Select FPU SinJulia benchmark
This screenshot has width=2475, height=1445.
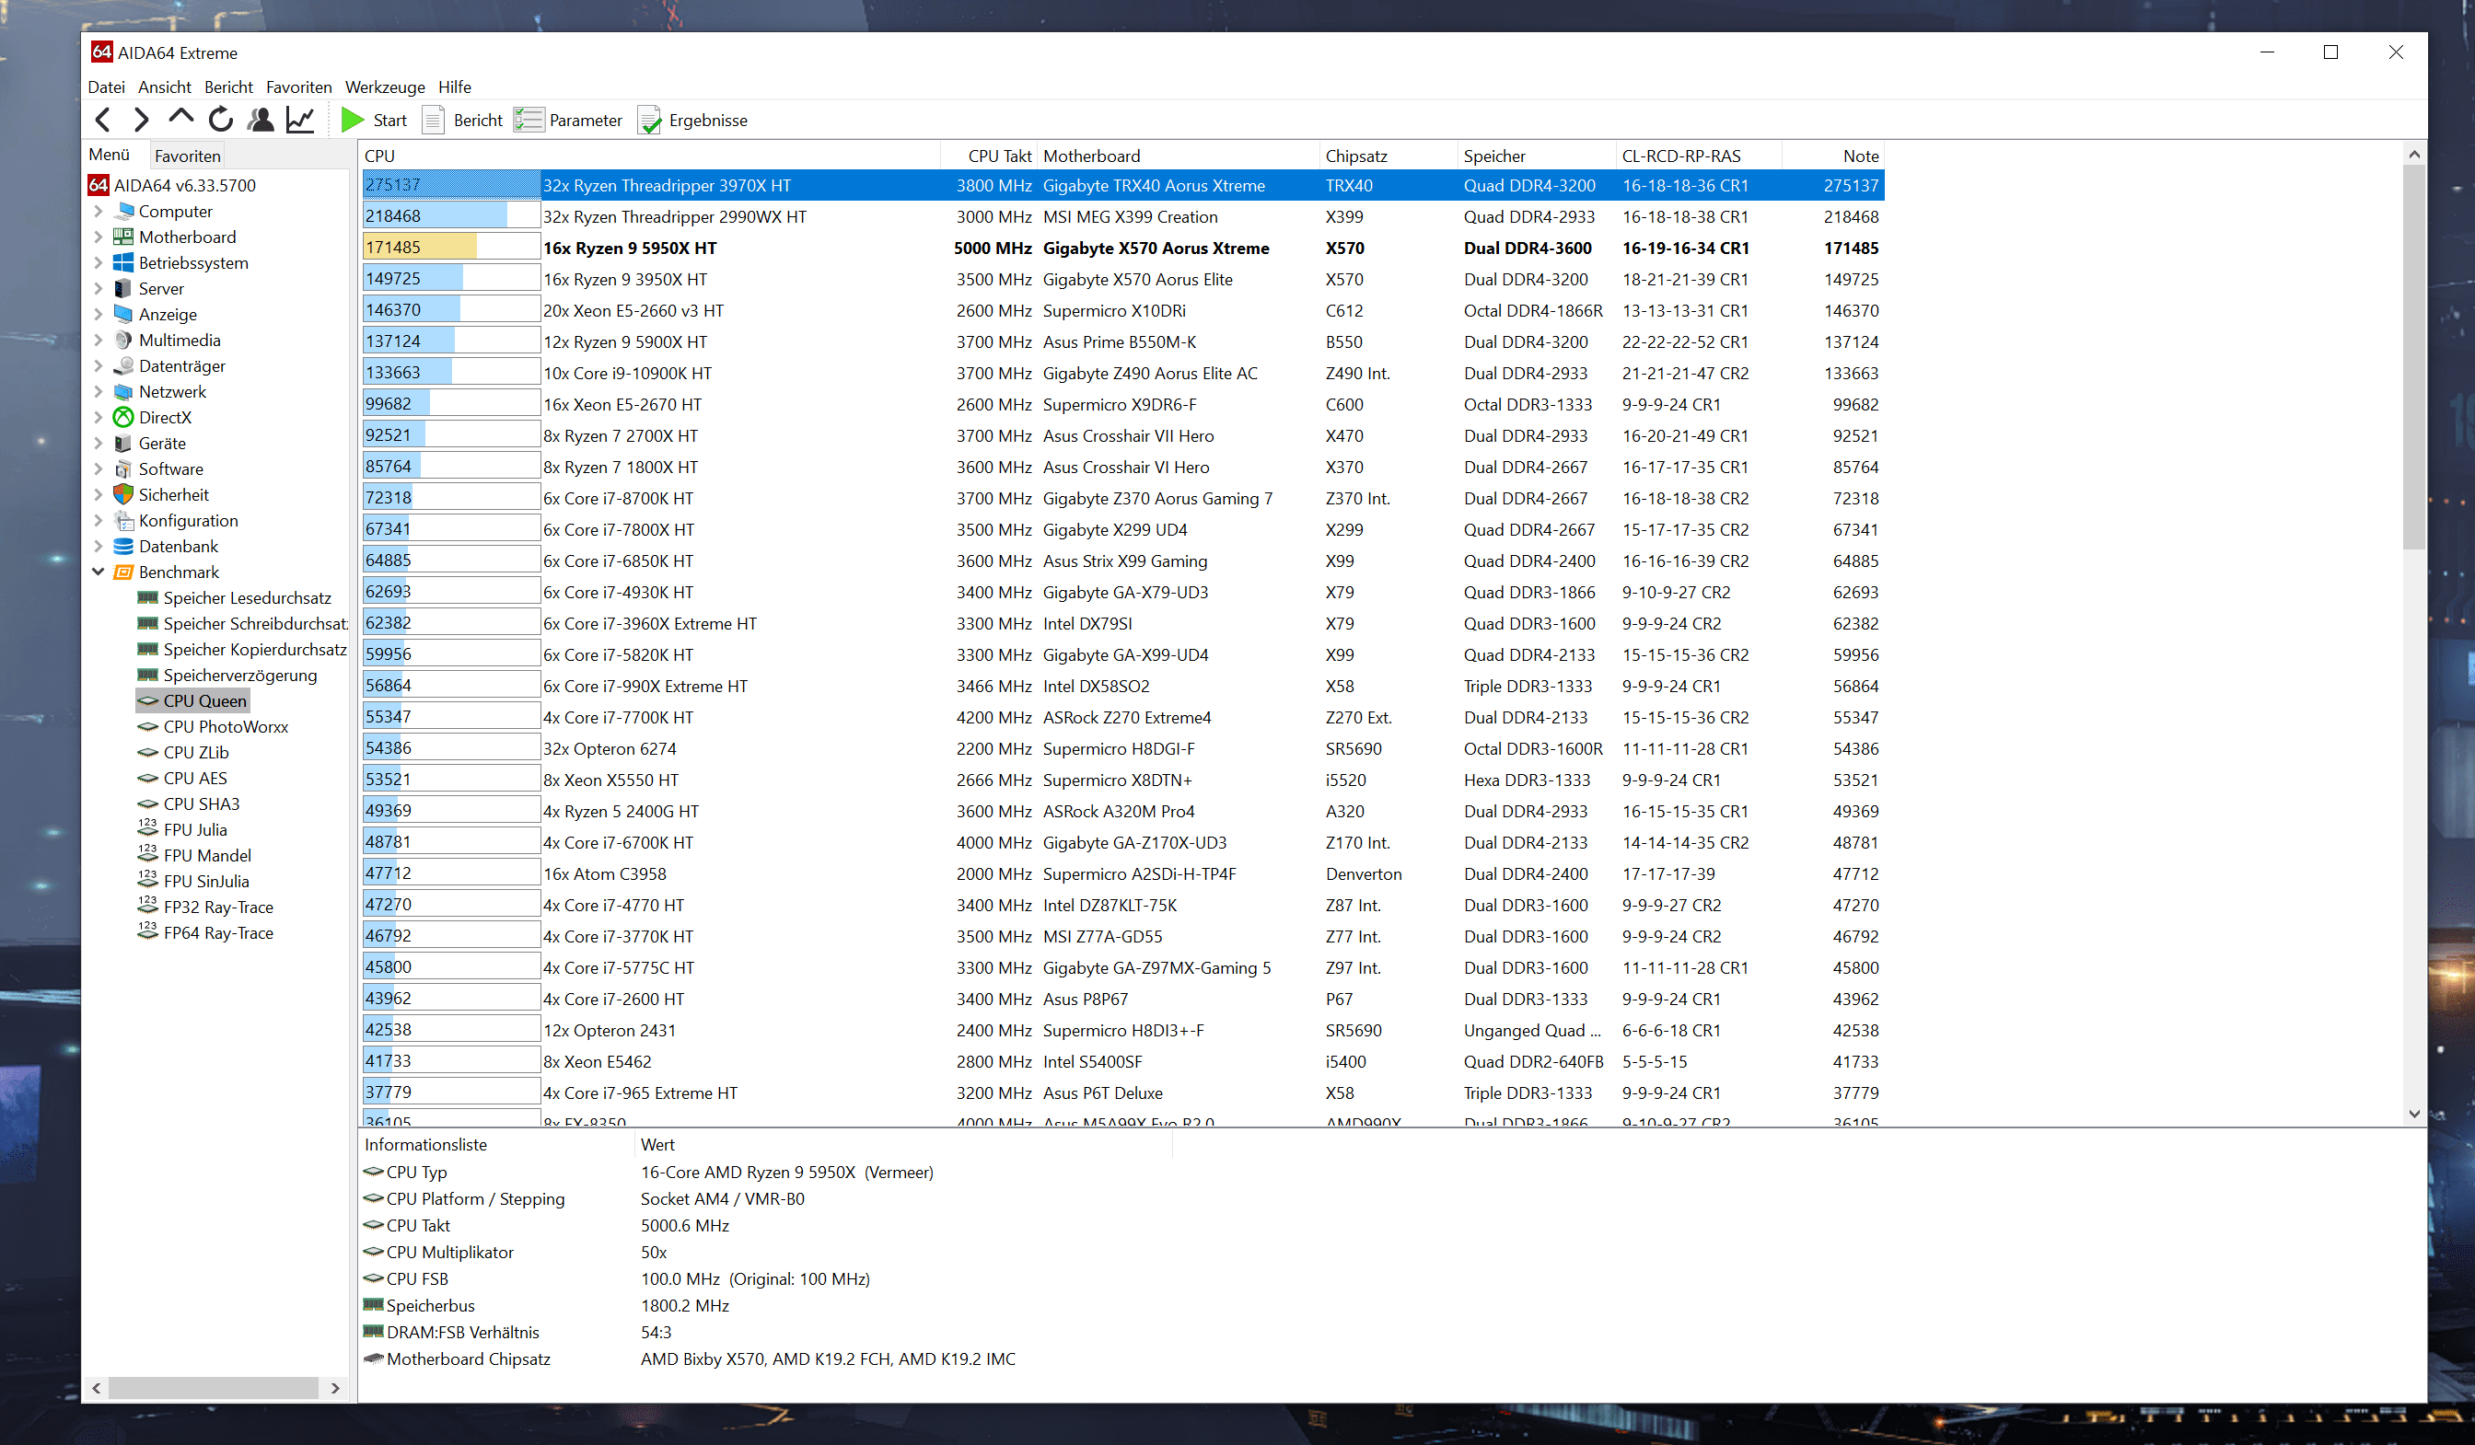coord(193,881)
